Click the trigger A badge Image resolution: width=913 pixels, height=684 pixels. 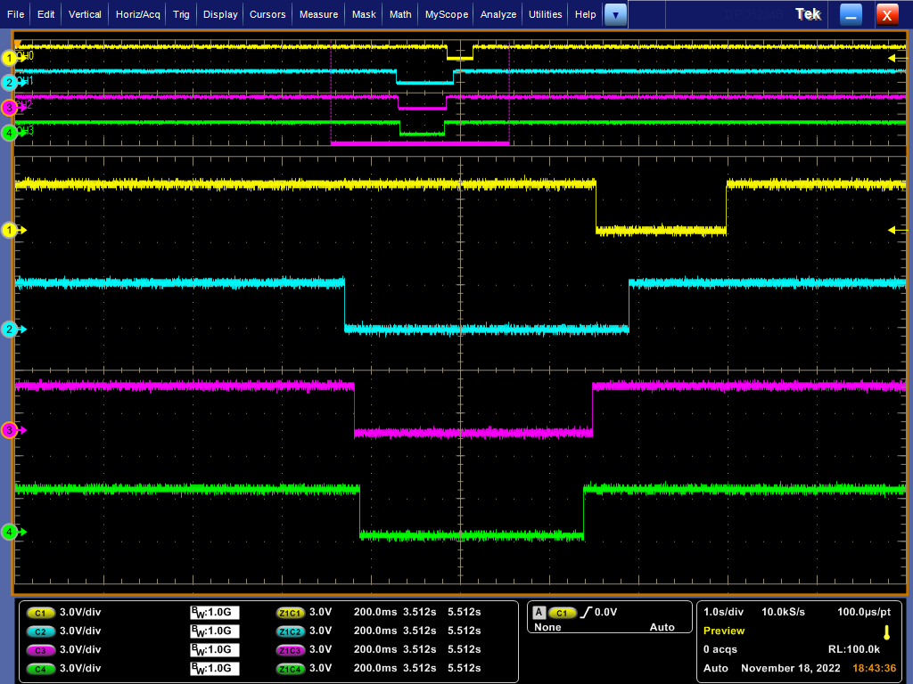[539, 613]
